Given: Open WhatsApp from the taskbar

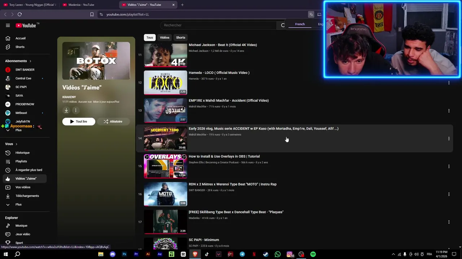Looking at the screenshot, I should pos(278,254).
